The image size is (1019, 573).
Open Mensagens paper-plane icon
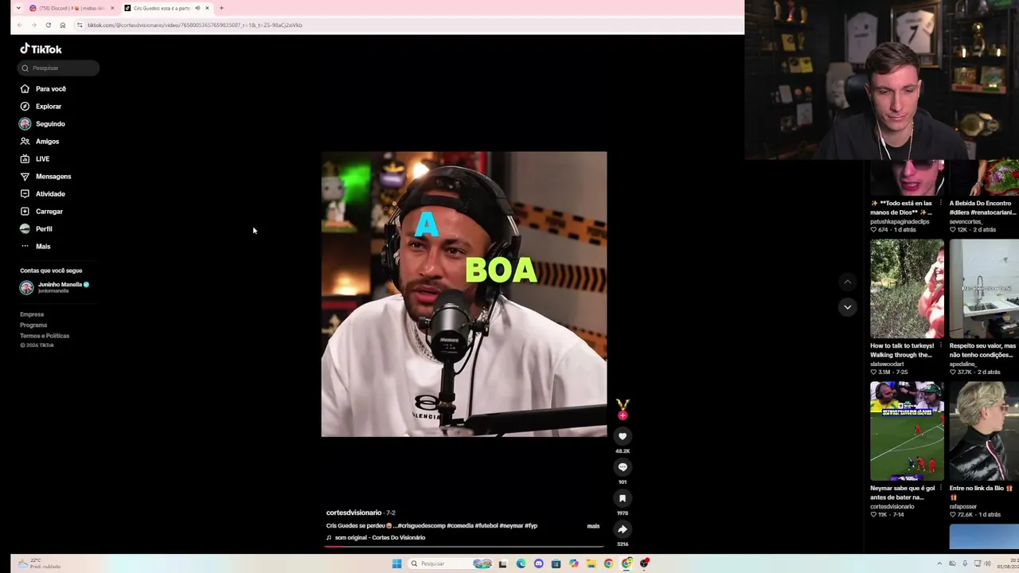25,177
